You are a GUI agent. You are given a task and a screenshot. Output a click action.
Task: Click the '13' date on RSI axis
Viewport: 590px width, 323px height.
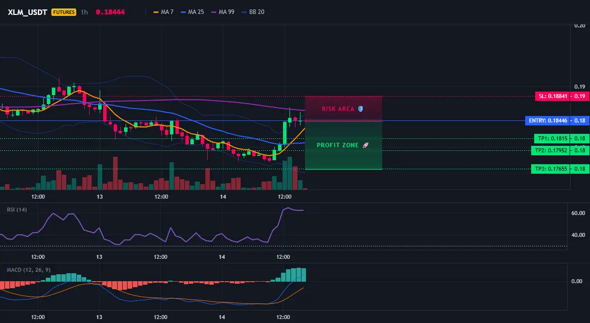click(x=99, y=257)
